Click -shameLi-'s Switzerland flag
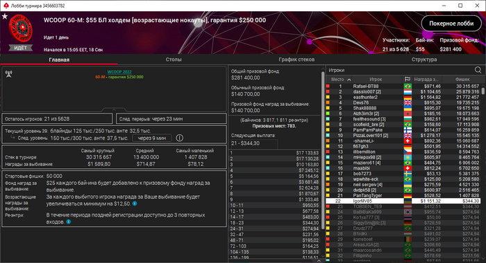 pos(408,141)
